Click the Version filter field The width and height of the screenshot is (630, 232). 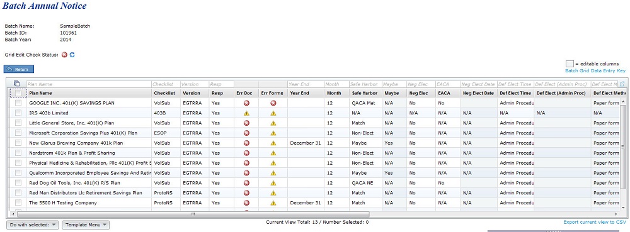(195, 84)
